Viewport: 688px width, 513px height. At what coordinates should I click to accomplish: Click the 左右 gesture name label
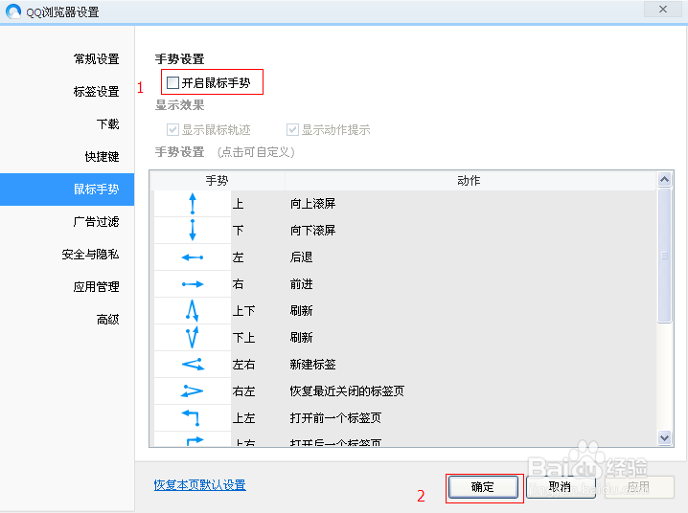coord(243,365)
